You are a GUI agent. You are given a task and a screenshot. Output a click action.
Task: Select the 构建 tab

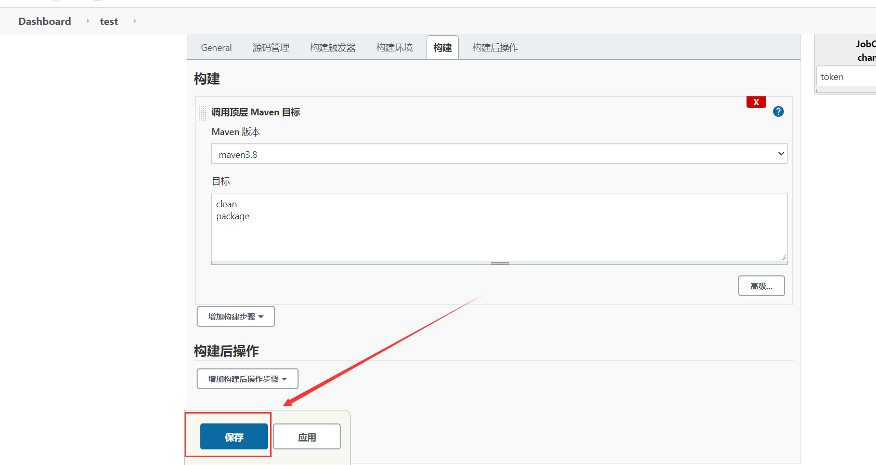click(x=443, y=47)
